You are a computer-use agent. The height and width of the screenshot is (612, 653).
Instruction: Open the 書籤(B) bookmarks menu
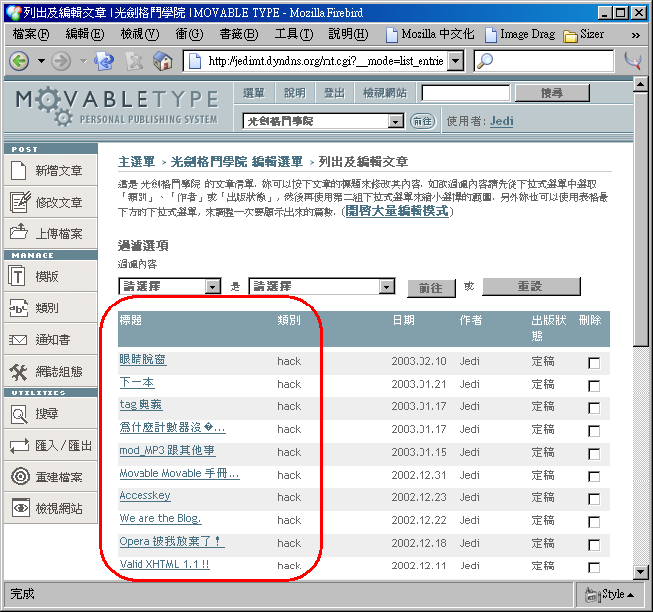coord(239,34)
